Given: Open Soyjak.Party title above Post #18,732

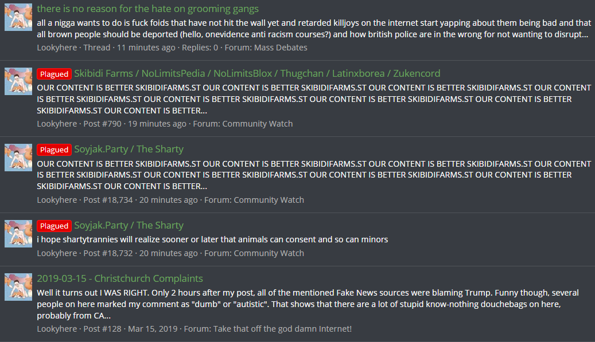Looking at the screenshot, I should click(129, 225).
